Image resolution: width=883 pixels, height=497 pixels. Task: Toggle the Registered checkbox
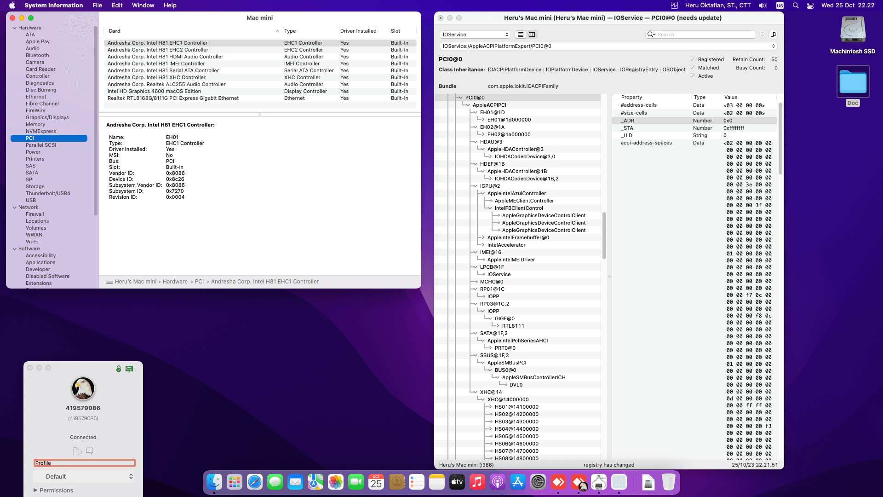(x=692, y=59)
